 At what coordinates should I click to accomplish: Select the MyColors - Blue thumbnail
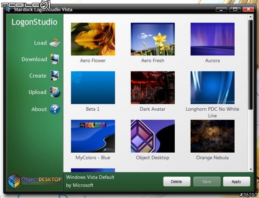tap(93, 136)
